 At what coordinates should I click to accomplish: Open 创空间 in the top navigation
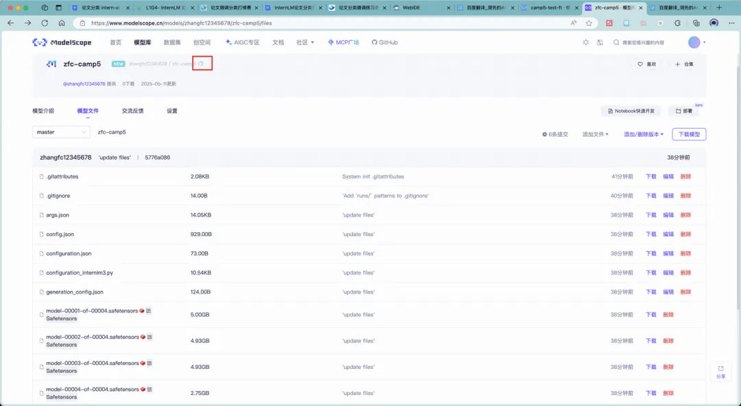click(202, 42)
